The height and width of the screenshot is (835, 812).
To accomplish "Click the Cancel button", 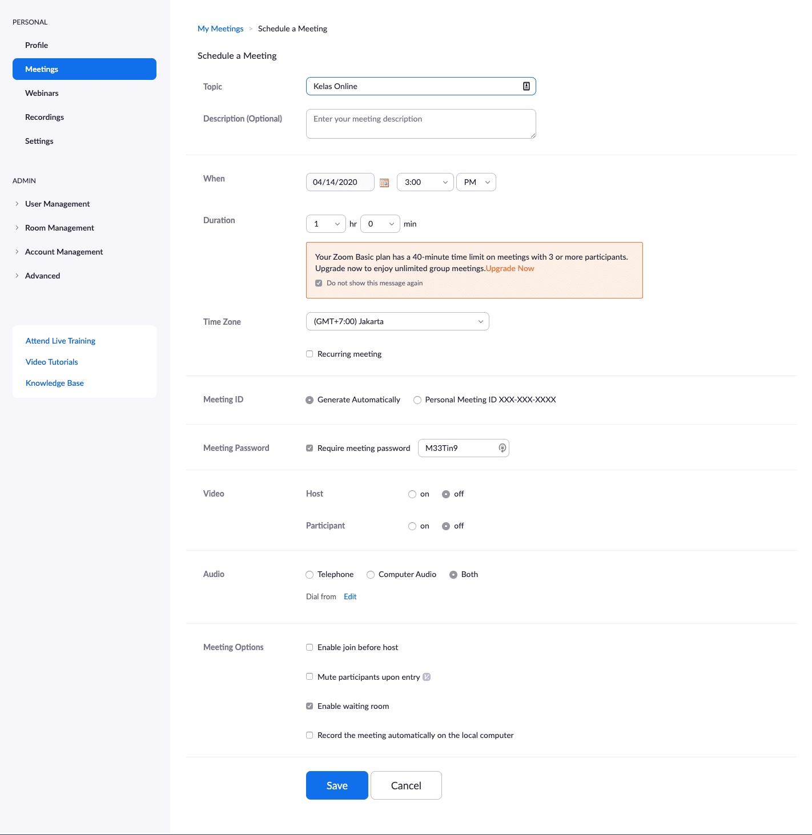I will pyautogui.click(x=406, y=785).
